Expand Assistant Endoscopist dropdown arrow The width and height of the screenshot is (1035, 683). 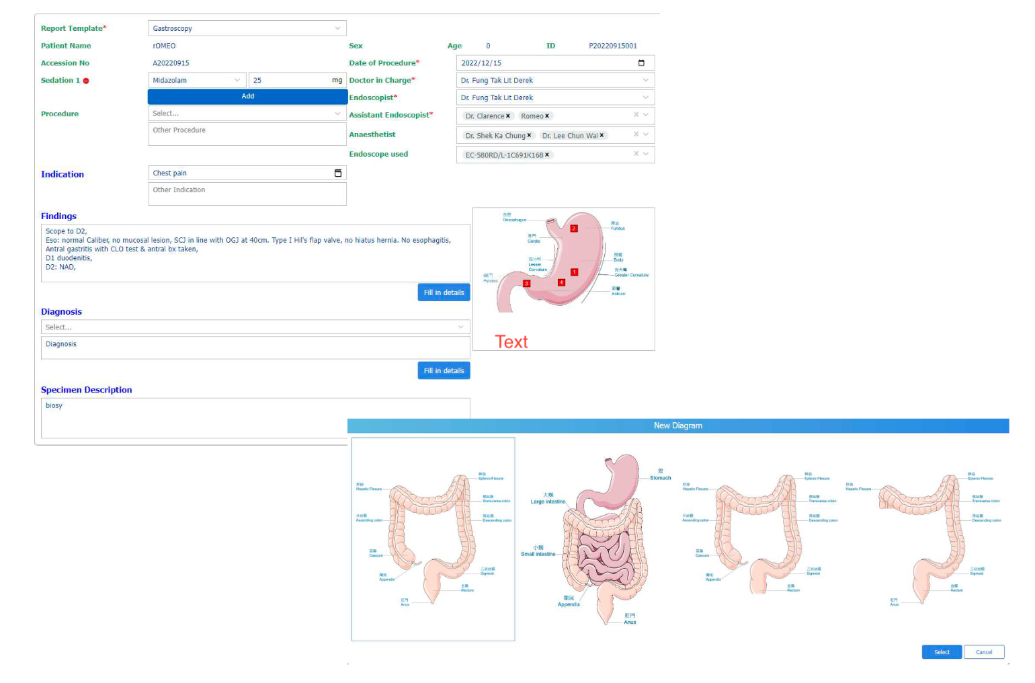(647, 115)
